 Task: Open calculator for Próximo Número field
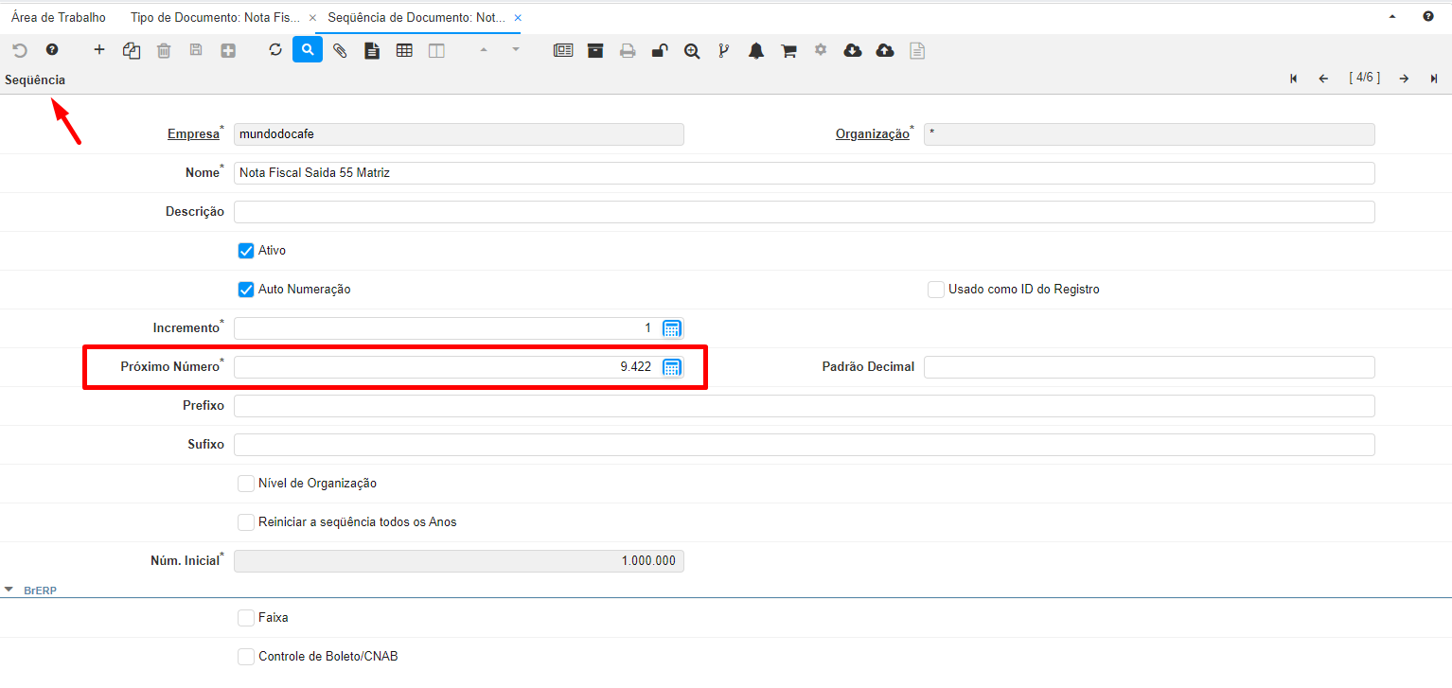(x=672, y=367)
